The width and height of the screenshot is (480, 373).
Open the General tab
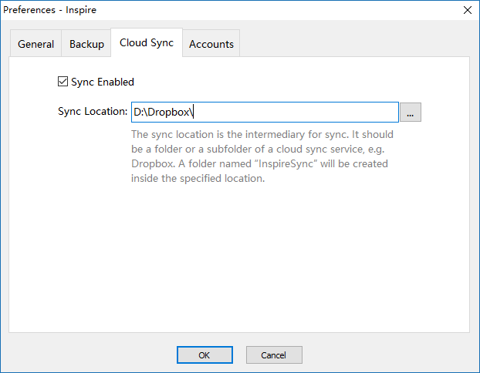[x=36, y=44]
